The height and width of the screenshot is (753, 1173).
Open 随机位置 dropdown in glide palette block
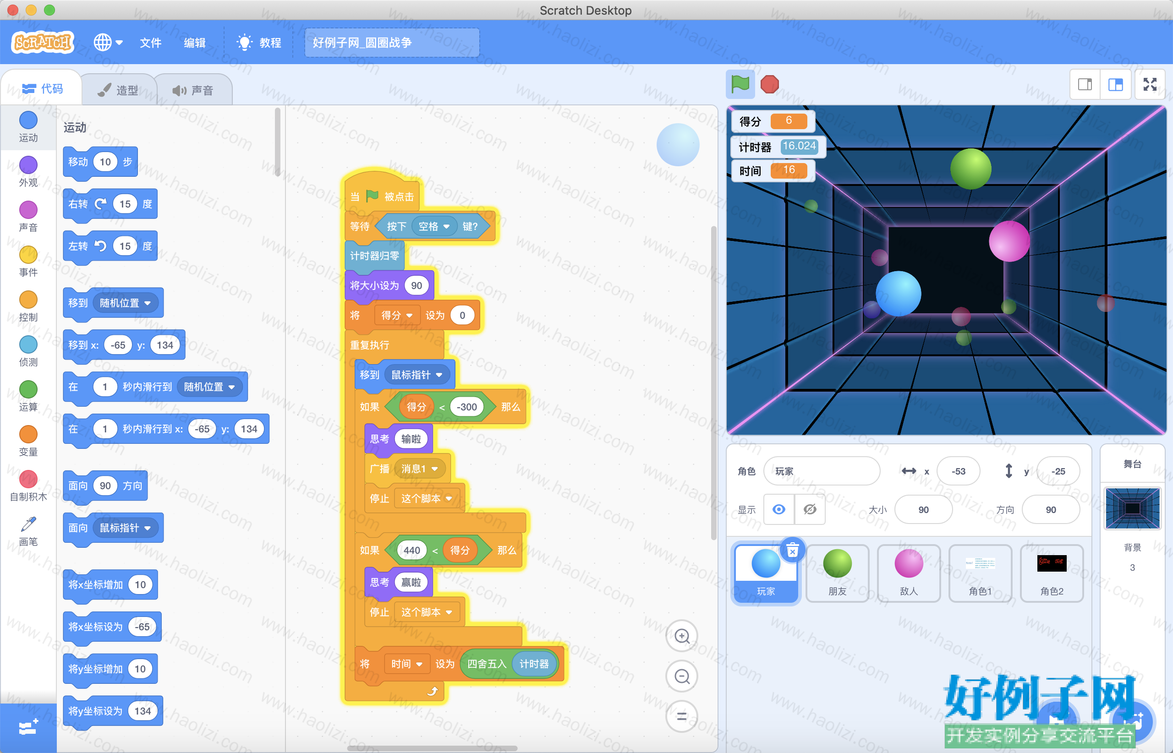pyautogui.click(x=209, y=387)
